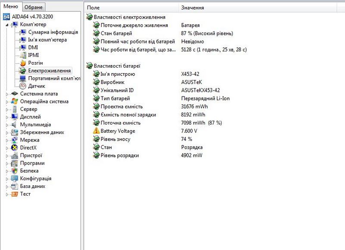Collapse the Комп'ютер tree node

click(x=7, y=25)
